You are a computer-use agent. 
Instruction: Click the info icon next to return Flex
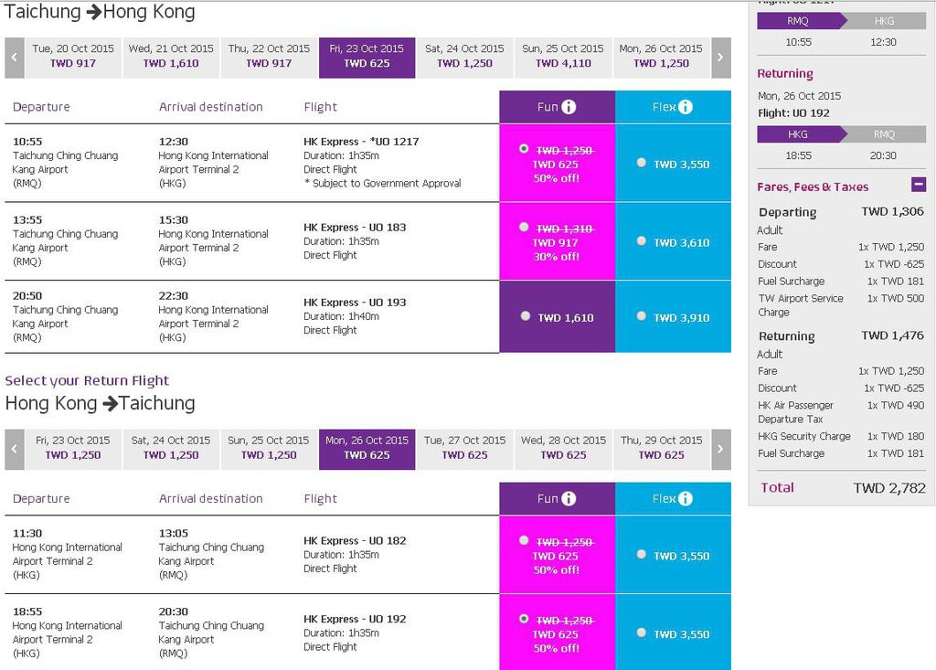pyautogui.click(x=686, y=499)
